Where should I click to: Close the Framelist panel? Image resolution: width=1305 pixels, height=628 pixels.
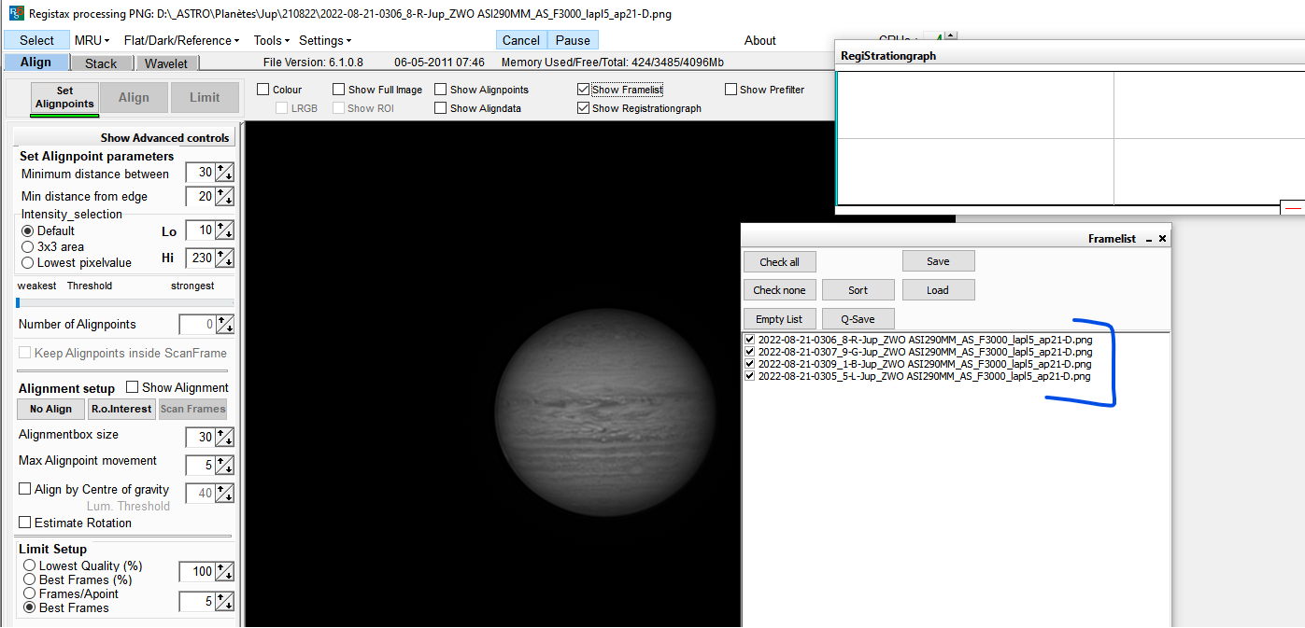pos(1162,239)
